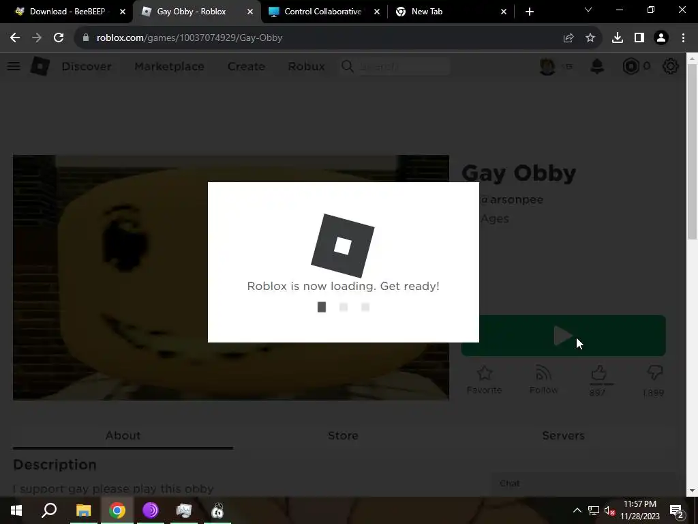The image size is (698, 524).
Task: Bookmark this page with star
Action: click(x=590, y=38)
